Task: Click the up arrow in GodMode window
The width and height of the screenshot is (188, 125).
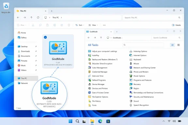Action: [x=101, y=38]
